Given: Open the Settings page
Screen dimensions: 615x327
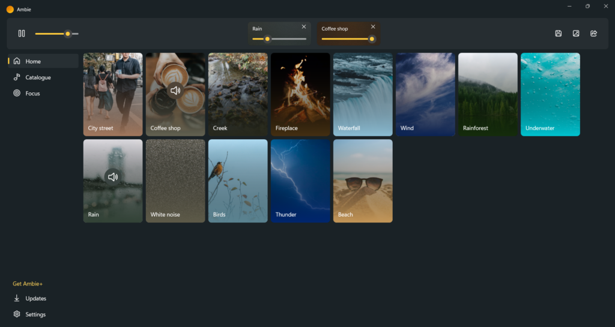Looking at the screenshot, I should (x=35, y=314).
